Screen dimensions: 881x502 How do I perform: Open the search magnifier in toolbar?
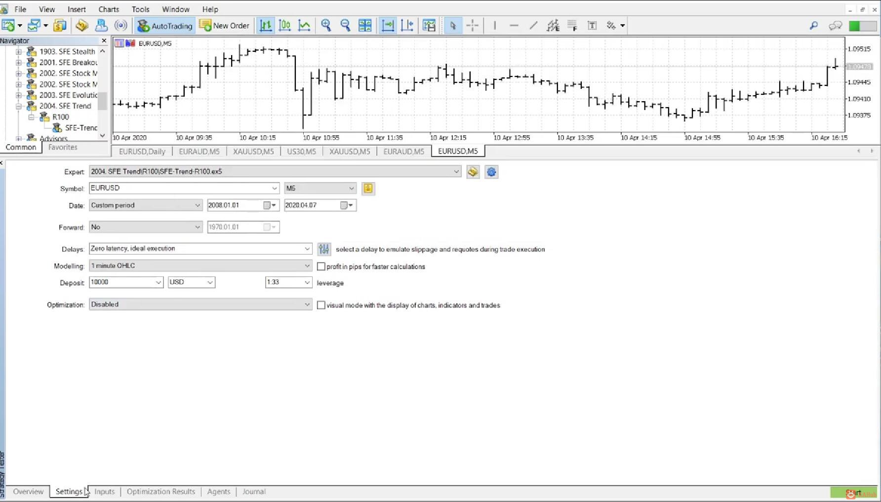(814, 26)
